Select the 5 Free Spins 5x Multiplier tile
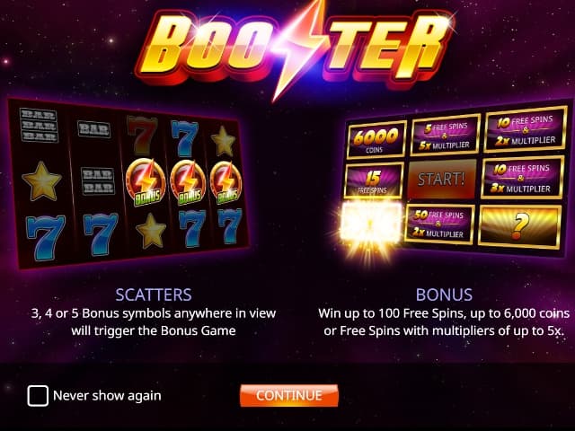This screenshot has width=575, height=431. 446,135
